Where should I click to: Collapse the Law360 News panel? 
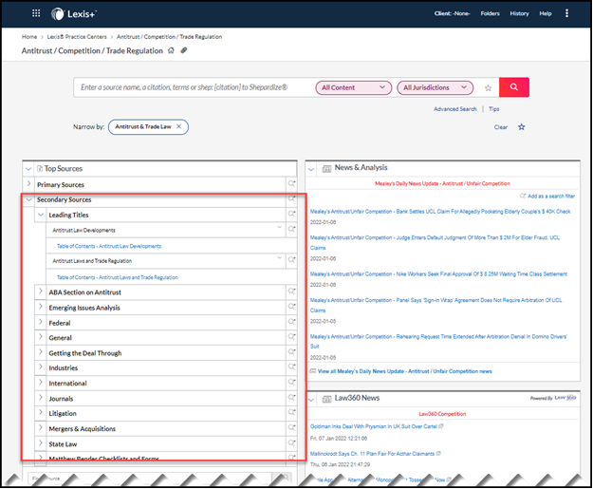pyautogui.click(x=311, y=400)
